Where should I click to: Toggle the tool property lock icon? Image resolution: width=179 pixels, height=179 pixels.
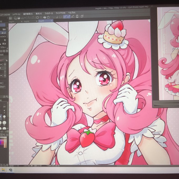[x=7, y=60]
